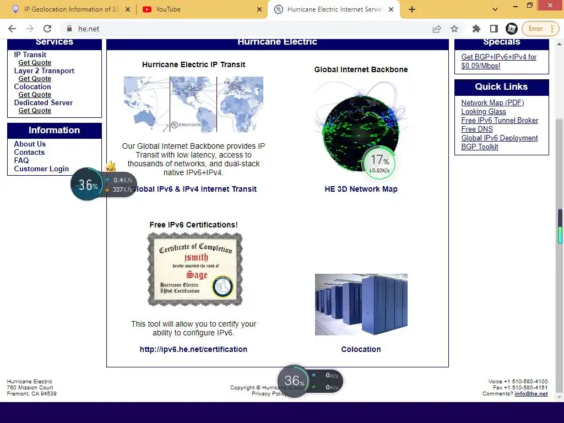Open the BGP Toolkit link
The height and width of the screenshot is (423, 564).
coord(480,147)
